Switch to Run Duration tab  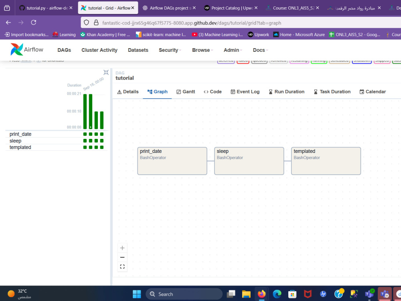286,92
